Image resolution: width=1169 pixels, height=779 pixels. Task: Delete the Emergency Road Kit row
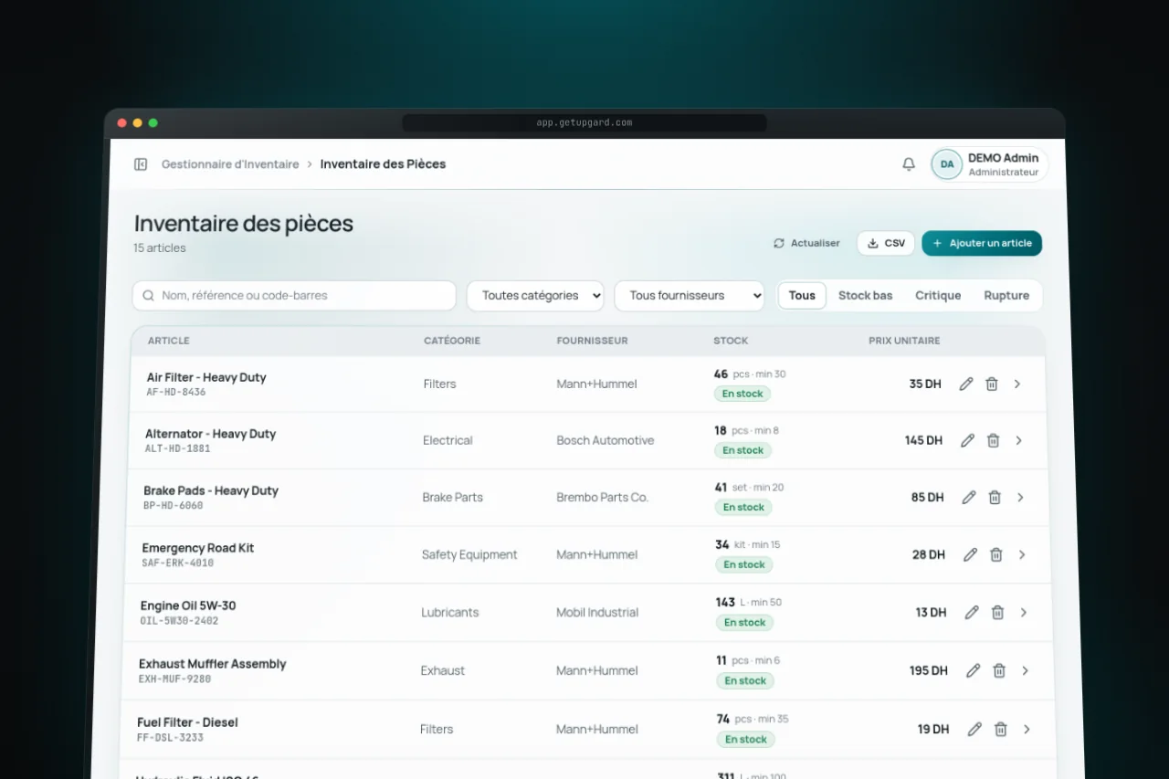click(x=996, y=554)
